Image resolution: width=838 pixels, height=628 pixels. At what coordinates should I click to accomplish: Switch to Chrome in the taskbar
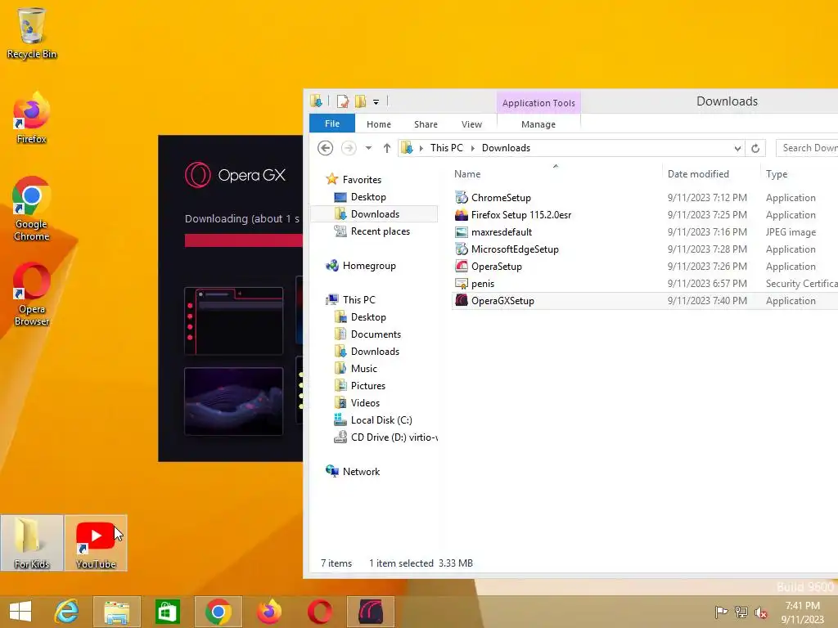[x=218, y=612]
